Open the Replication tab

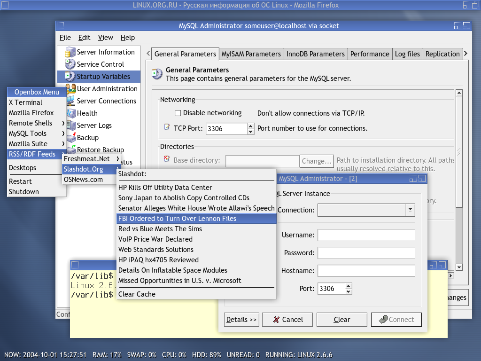click(x=442, y=54)
